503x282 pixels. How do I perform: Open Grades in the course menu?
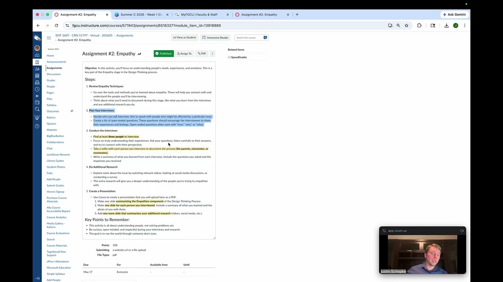pos(51,80)
